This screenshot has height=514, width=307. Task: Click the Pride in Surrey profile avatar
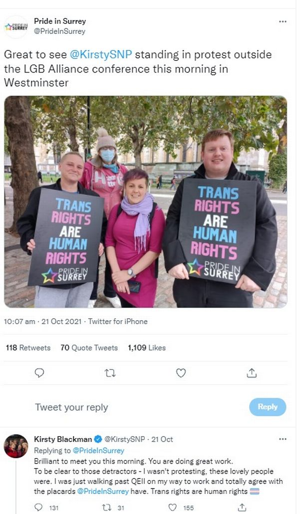tap(16, 26)
